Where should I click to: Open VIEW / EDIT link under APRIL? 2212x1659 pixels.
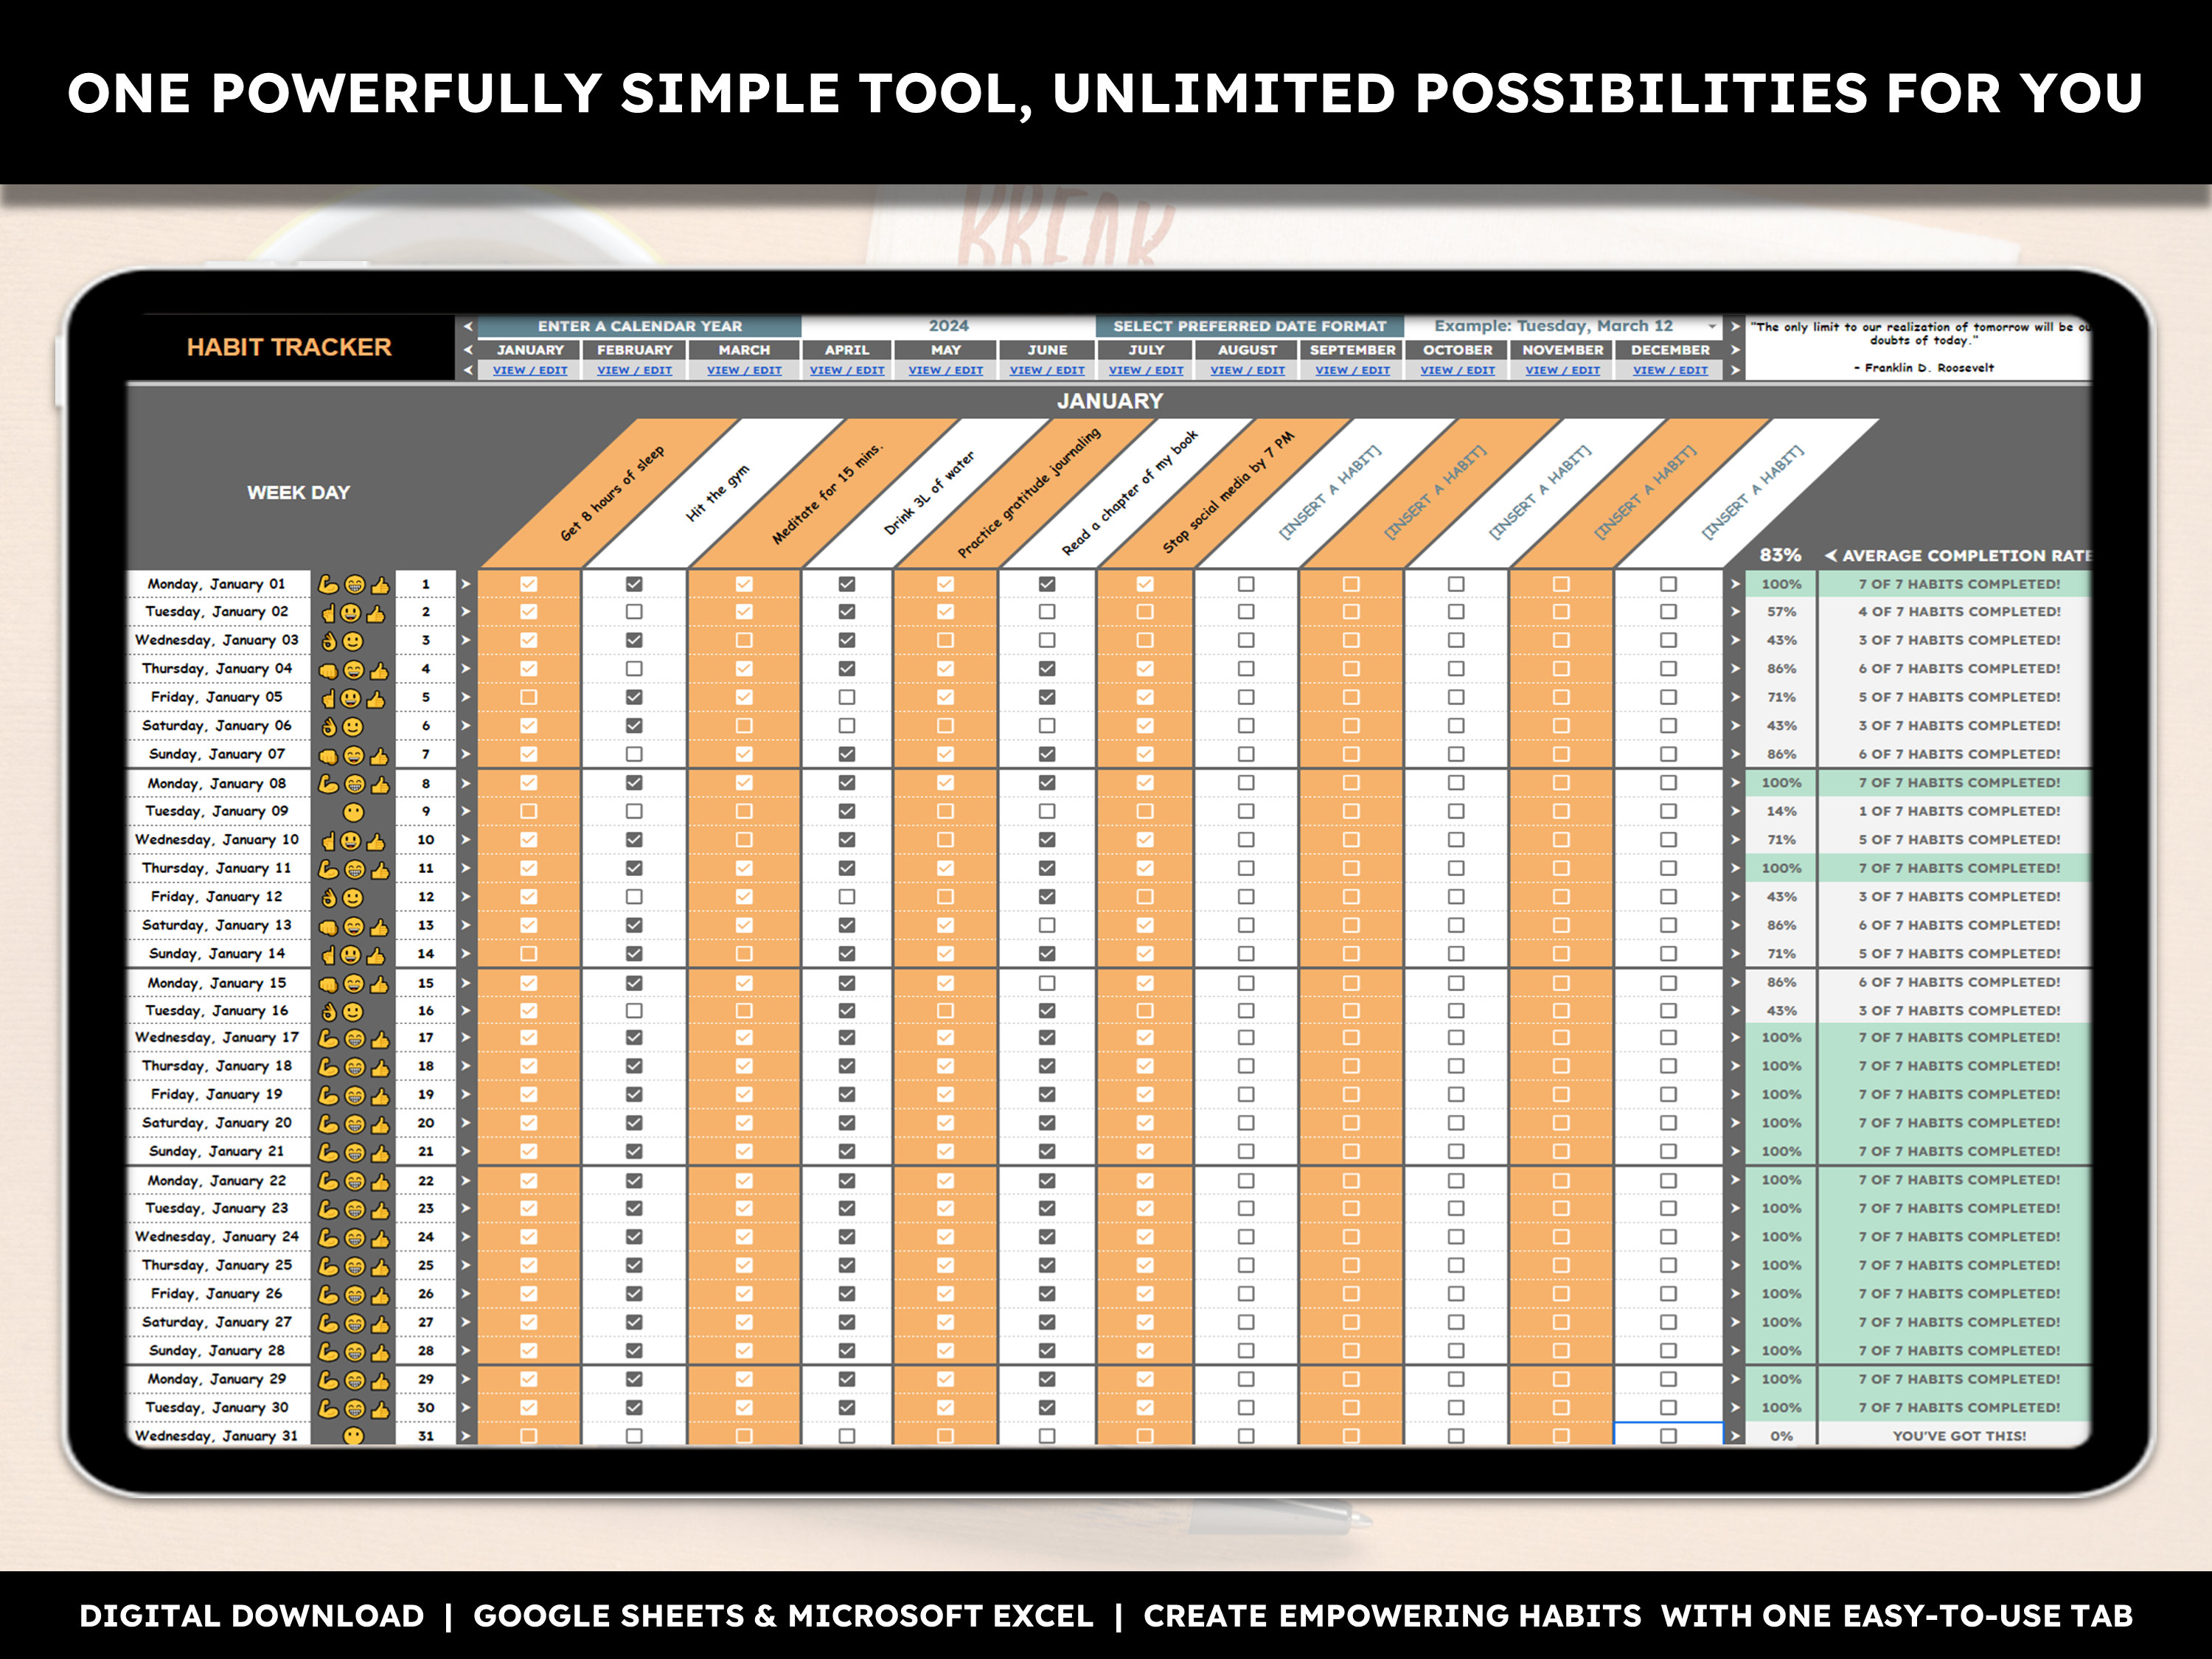pos(847,370)
